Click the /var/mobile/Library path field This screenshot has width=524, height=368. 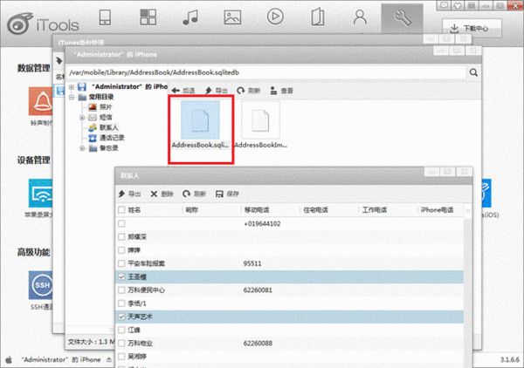coord(266,72)
